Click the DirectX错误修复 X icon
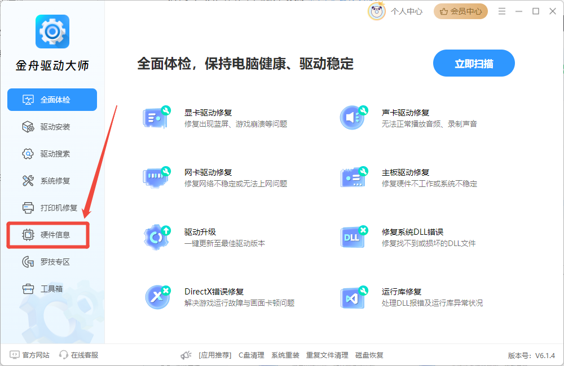 (x=157, y=297)
